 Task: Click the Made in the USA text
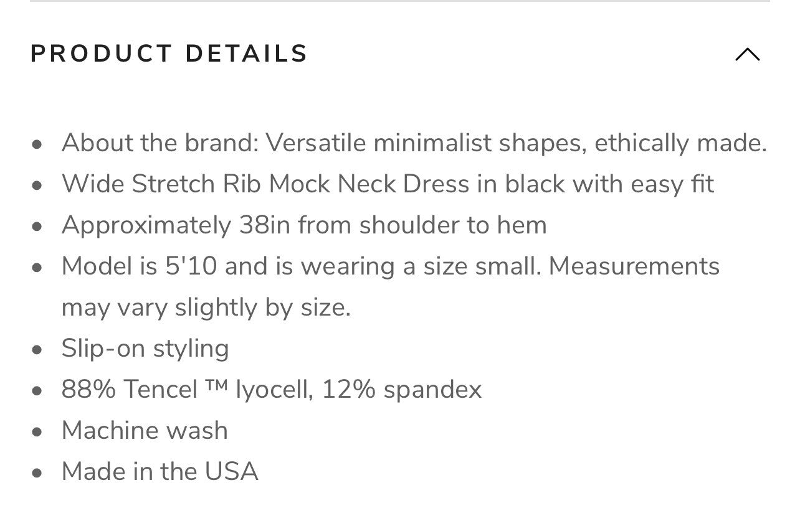click(x=160, y=471)
